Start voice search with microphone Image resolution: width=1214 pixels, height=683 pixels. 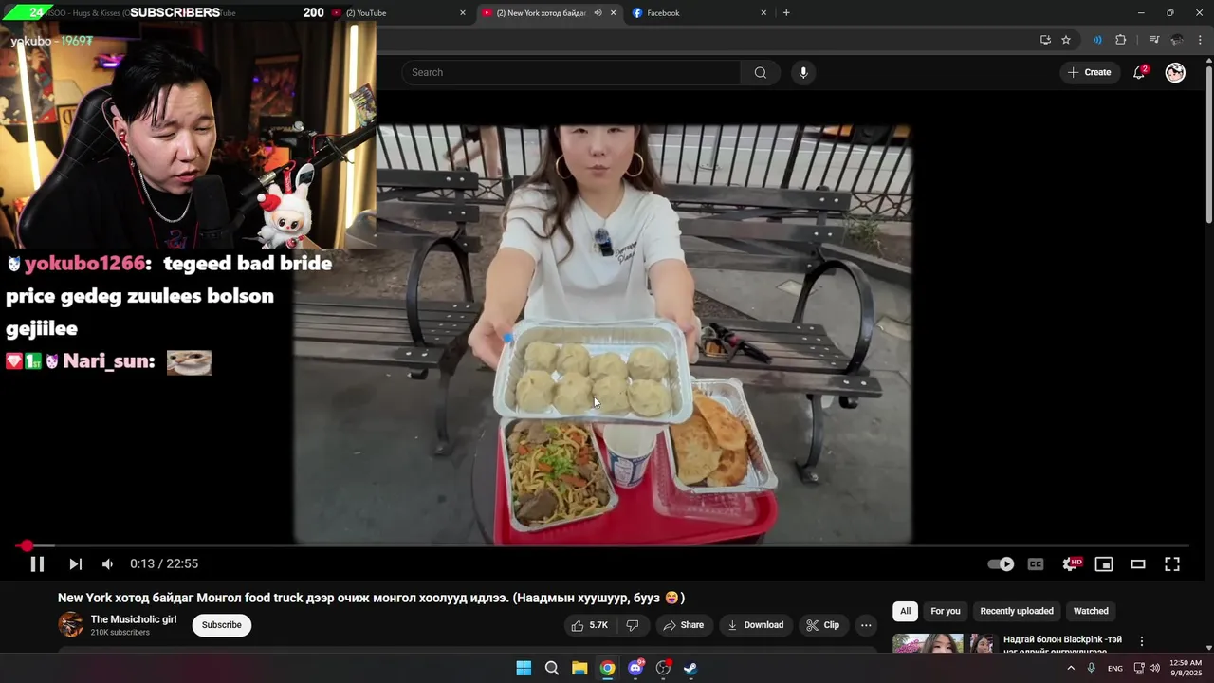pos(803,72)
